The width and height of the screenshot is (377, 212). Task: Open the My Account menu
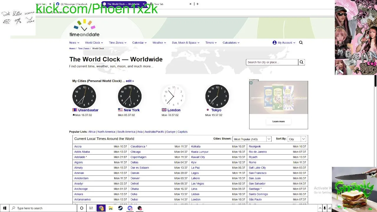click(284, 42)
